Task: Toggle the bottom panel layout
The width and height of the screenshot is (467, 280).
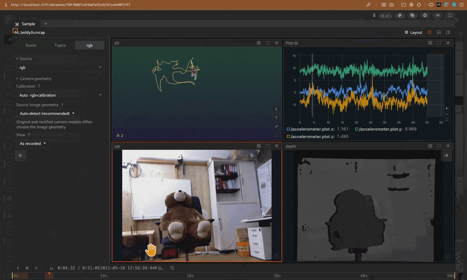Action: (x=439, y=32)
